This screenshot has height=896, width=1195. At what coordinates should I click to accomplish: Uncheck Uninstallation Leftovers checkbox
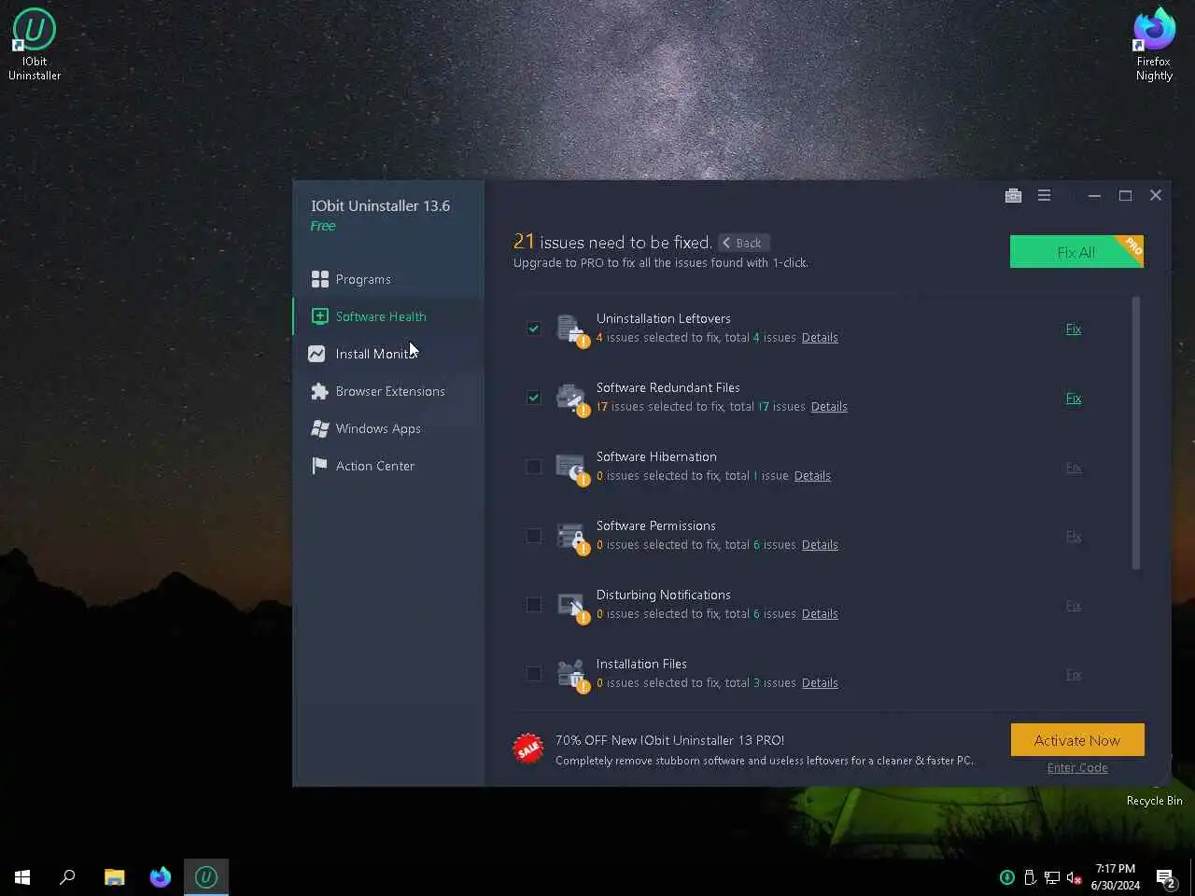tap(533, 329)
